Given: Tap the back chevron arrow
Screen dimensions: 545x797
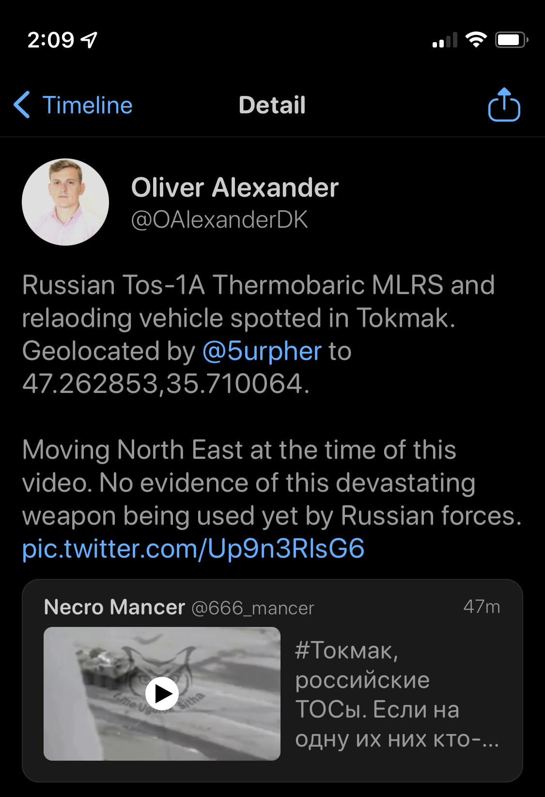Looking at the screenshot, I should (22, 105).
